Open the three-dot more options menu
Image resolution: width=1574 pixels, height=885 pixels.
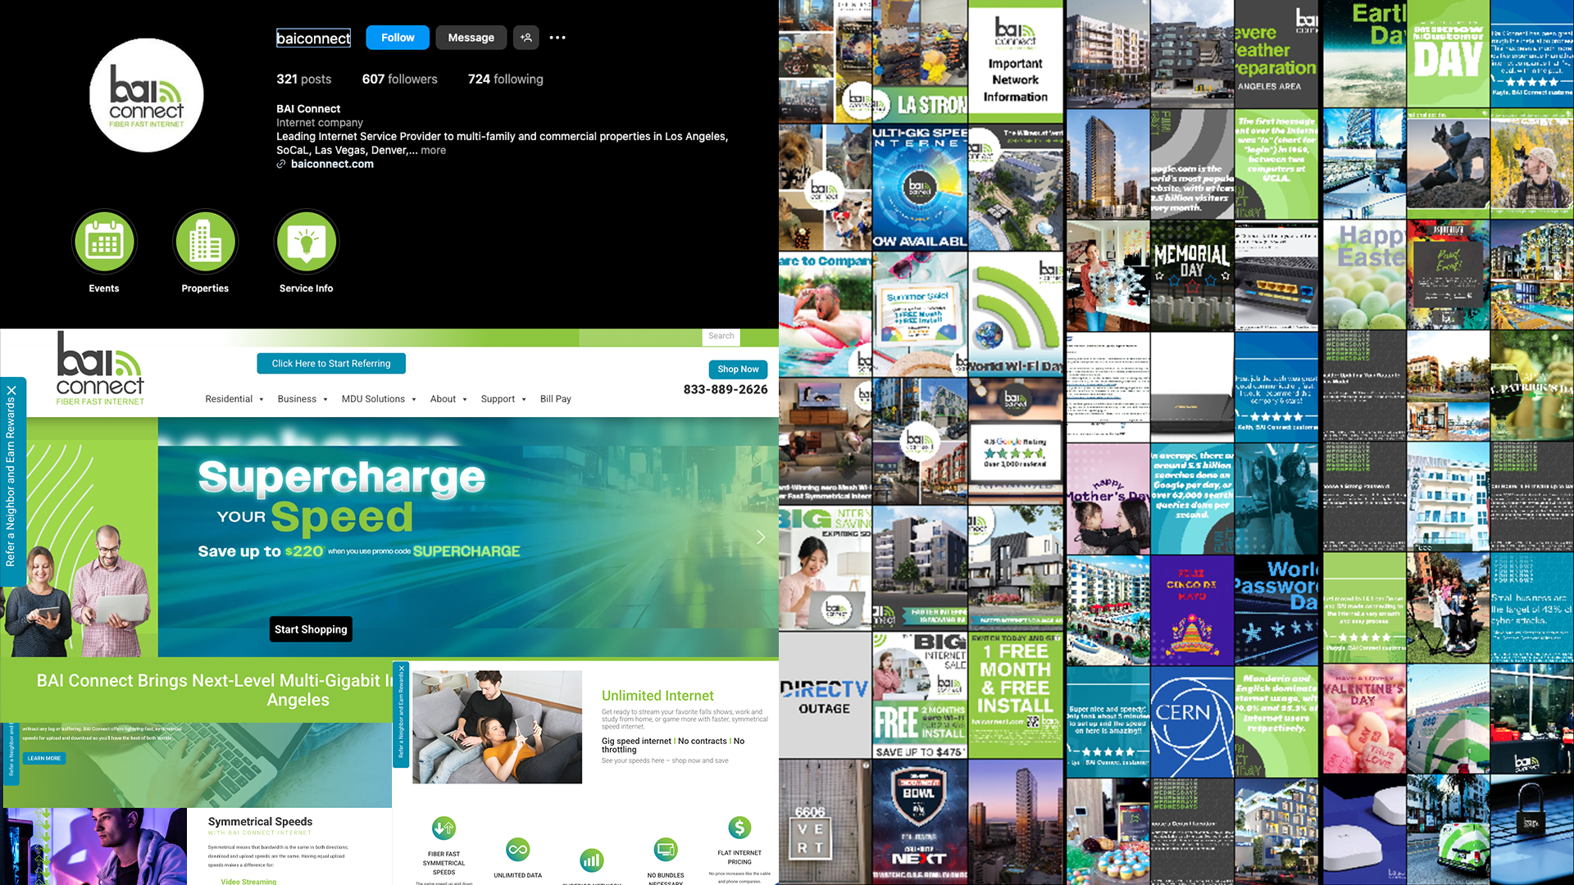557,38
